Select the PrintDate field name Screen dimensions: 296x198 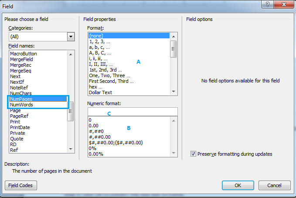pyautogui.click(x=20, y=127)
